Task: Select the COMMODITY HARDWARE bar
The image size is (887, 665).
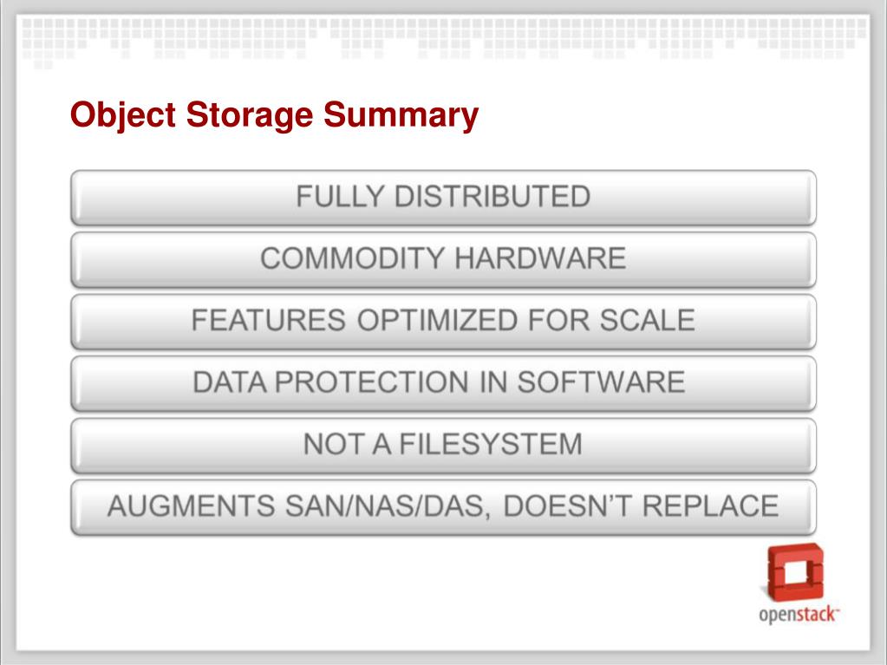Action: pyautogui.click(x=444, y=259)
